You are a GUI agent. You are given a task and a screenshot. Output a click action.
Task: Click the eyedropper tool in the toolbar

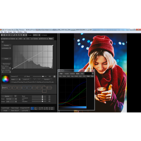14,35
